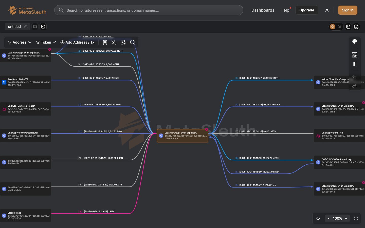Click the 15,187.77 stETH edge label

[x=257, y=158]
